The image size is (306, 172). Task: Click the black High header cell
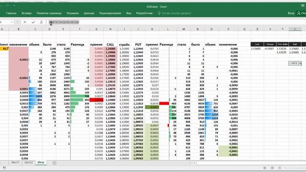(295, 44)
